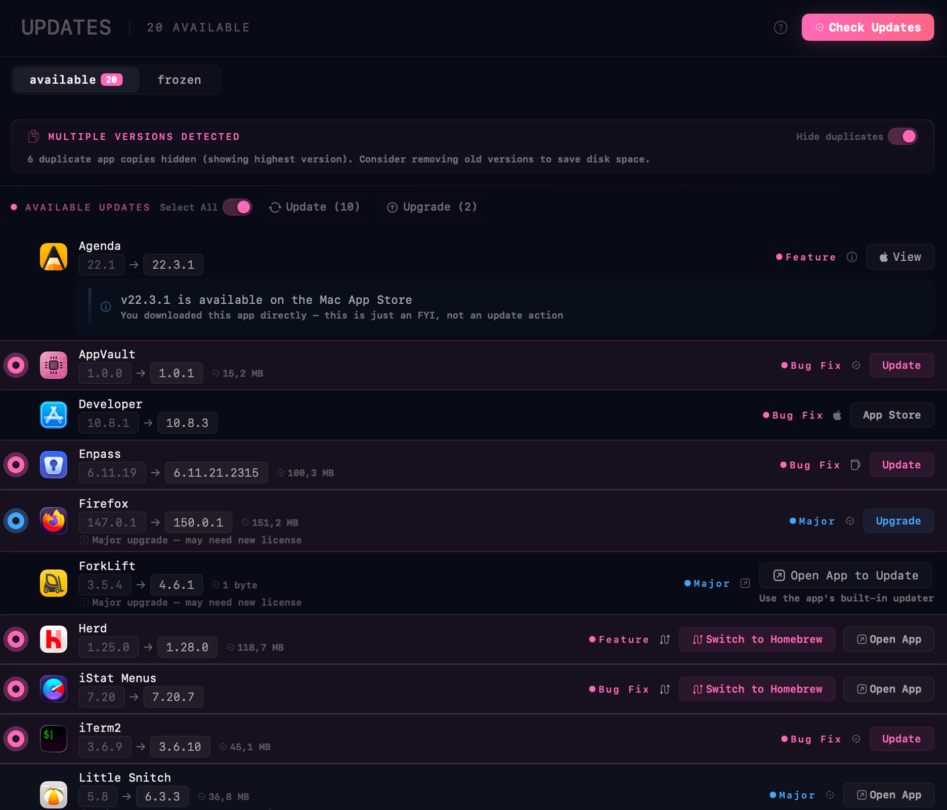Click the external link icon beside ForkLift Major
This screenshot has width=947, height=810.
coord(745,583)
